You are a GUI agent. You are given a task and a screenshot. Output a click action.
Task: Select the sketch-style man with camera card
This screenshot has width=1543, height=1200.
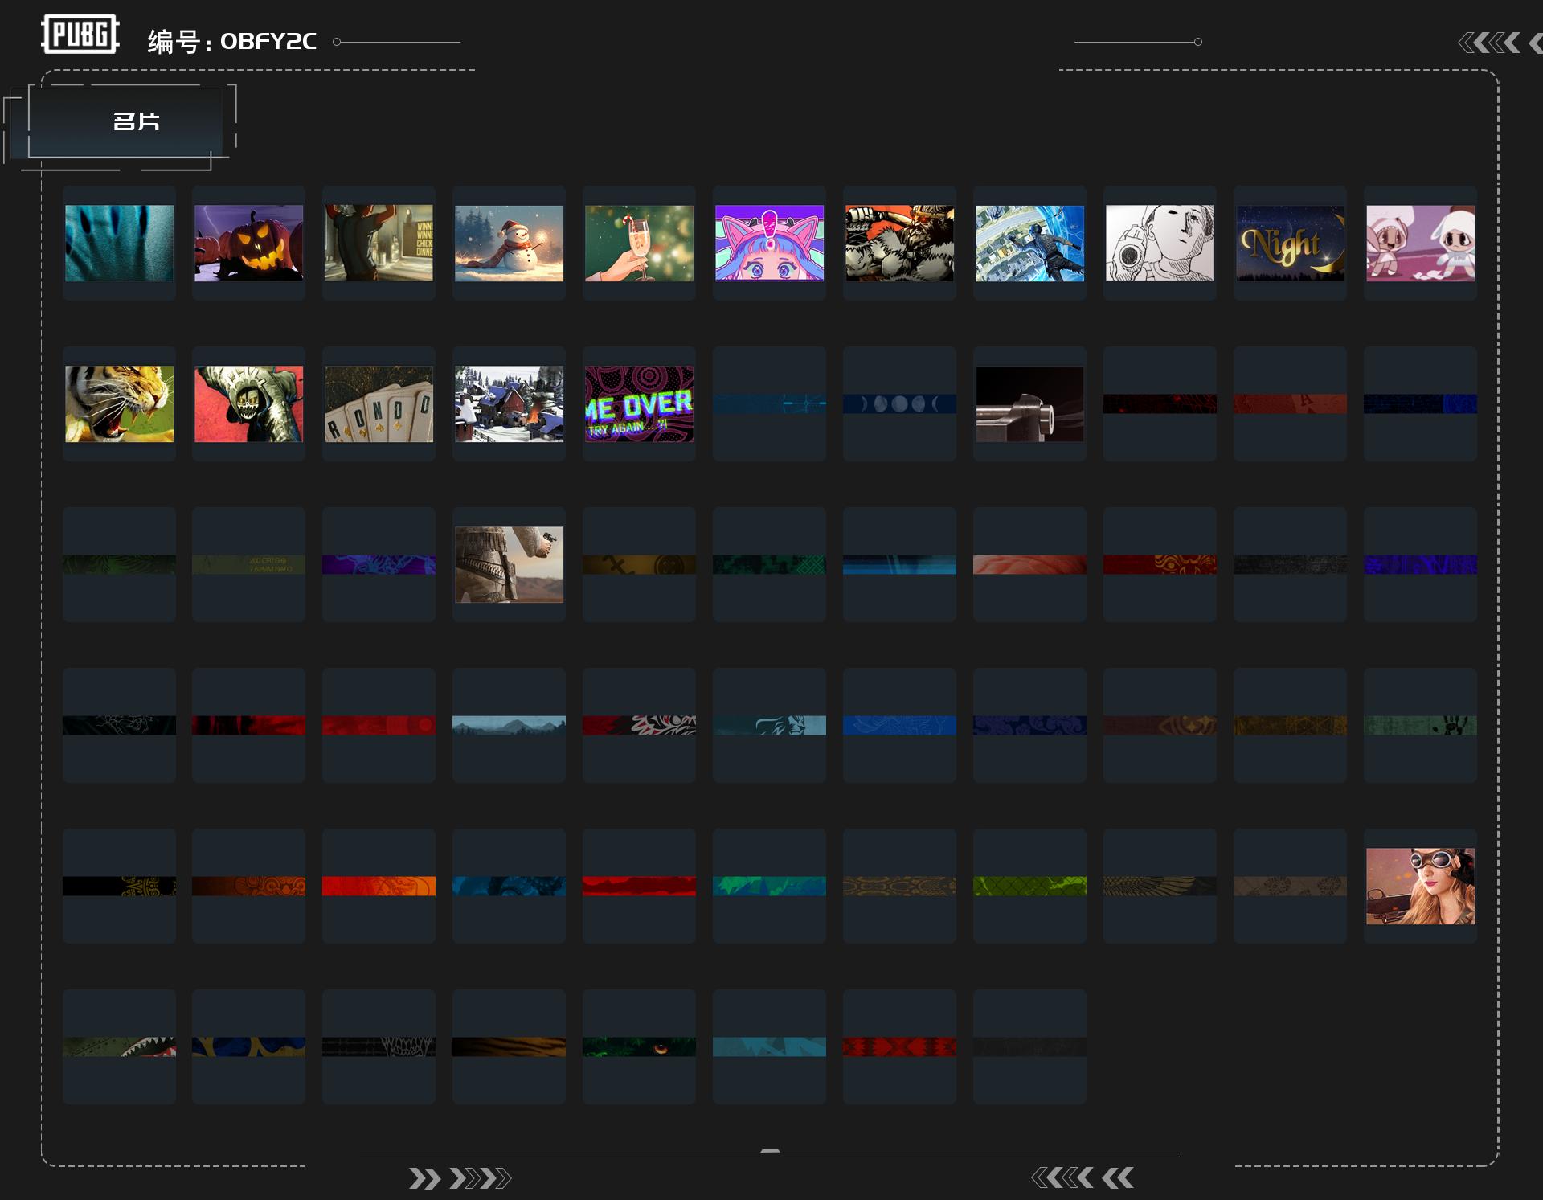point(1160,243)
